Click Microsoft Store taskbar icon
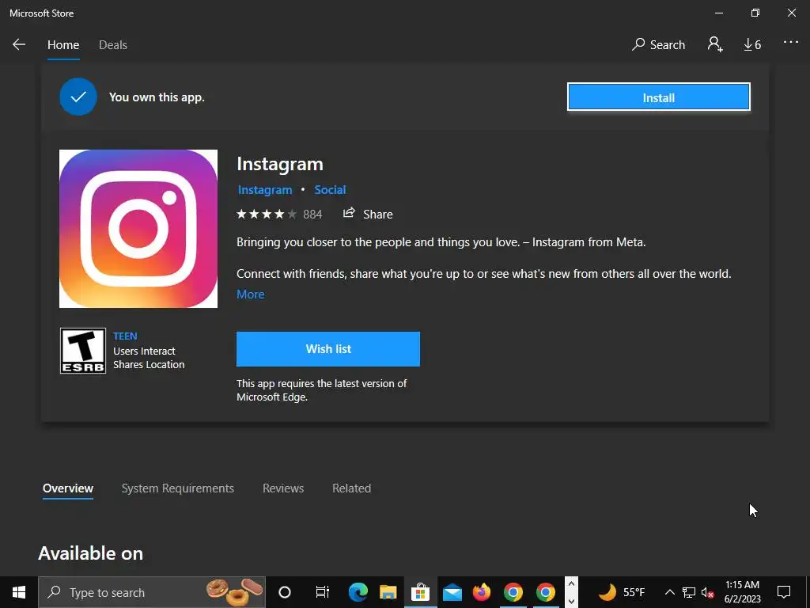The width and height of the screenshot is (810, 608). [421, 592]
